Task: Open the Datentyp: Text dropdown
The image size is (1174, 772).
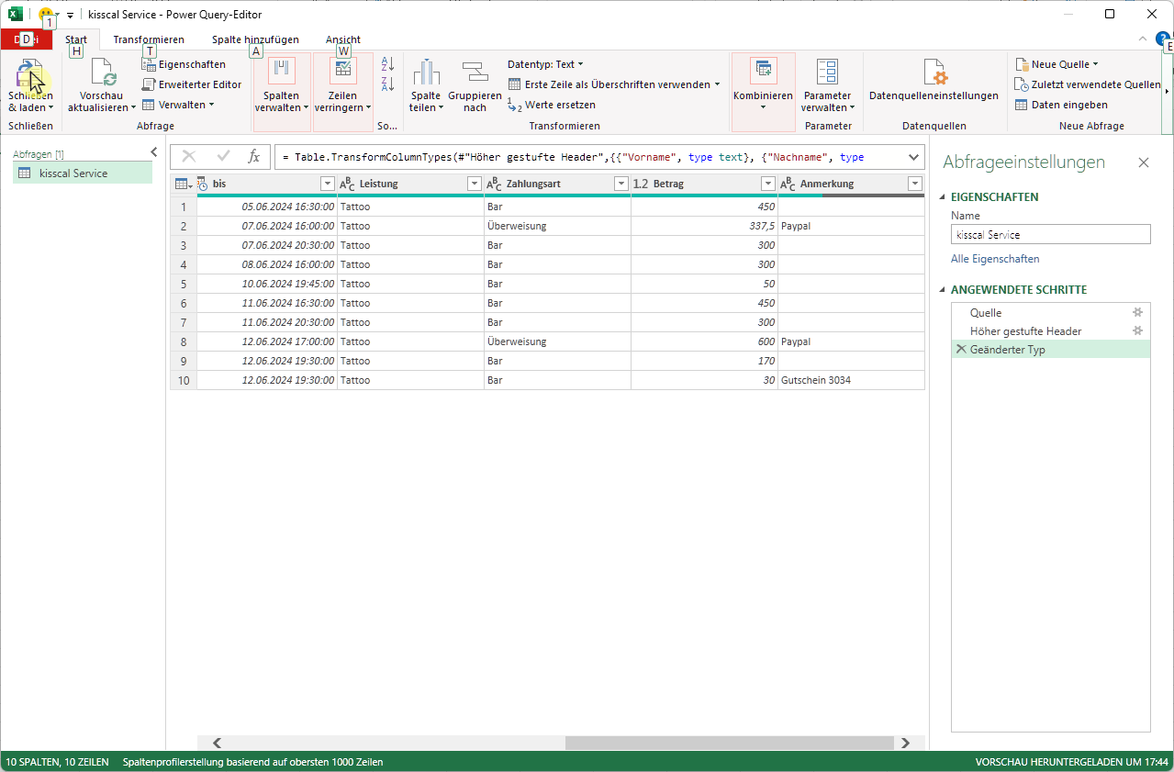Action: coord(545,64)
